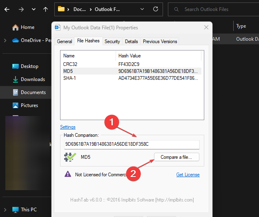Screen dimensions: 259x217
Task: Close the Properties dialog
Action: point(206,27)
